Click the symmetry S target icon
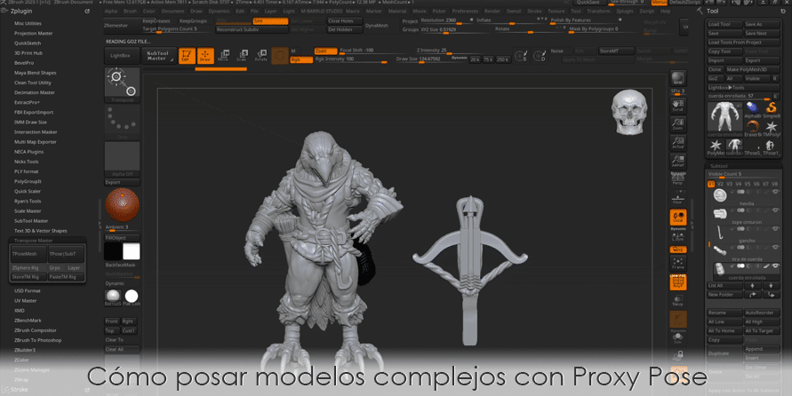Screen dimensions: 792x396 coord(521,56)
